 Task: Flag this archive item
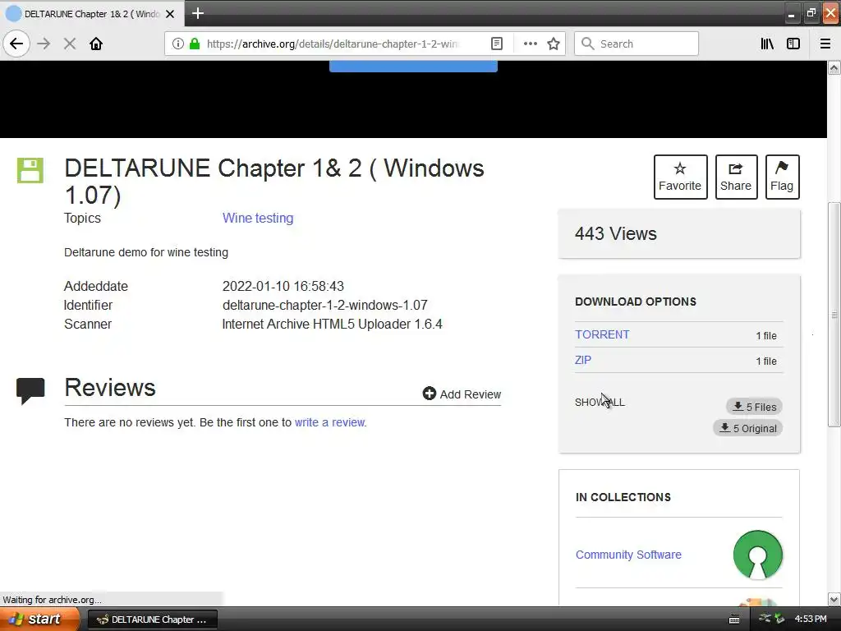pyautogui.click(x=782, y=177)
